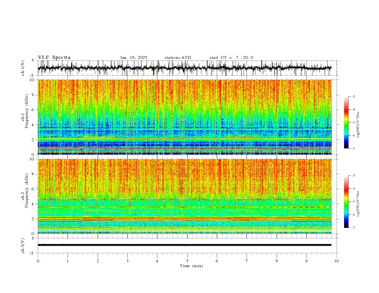Click the date "Jan. 19, 2025"
The width and height of the screenshot is (379, 293).
pos(134,57)
